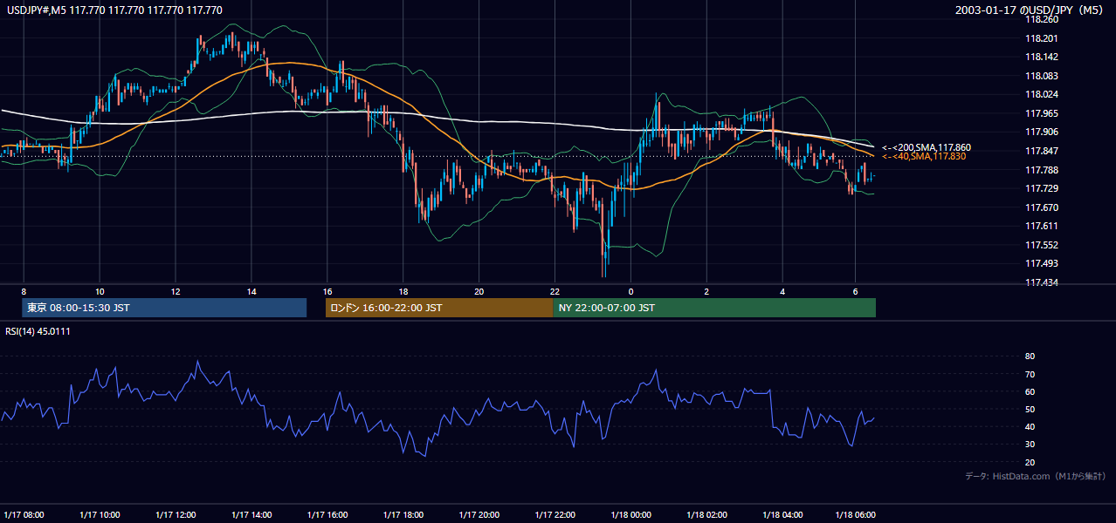The height and width of the screenshot is (523, 1116).
Task: Click hour tick 6 under the price chart
Action: (x=855, y=291)
